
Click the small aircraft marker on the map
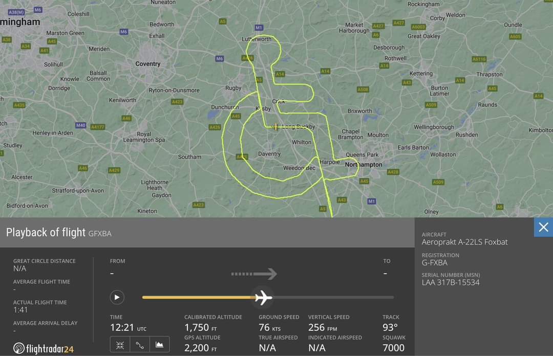[x=275, y=126]
